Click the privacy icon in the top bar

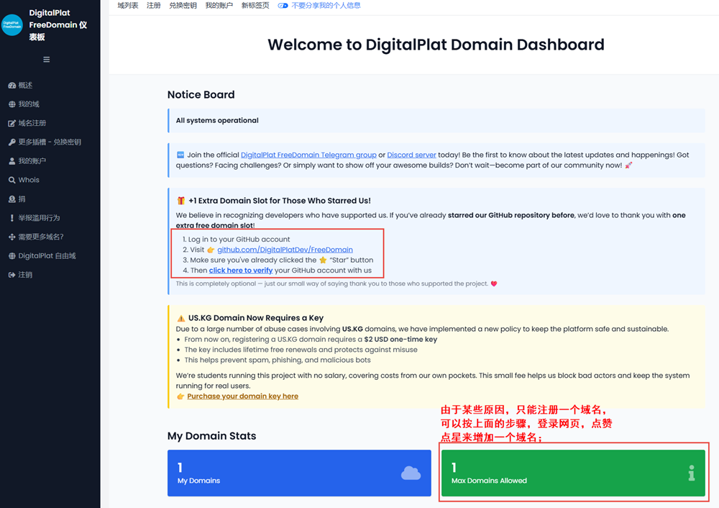click(283, 6)
